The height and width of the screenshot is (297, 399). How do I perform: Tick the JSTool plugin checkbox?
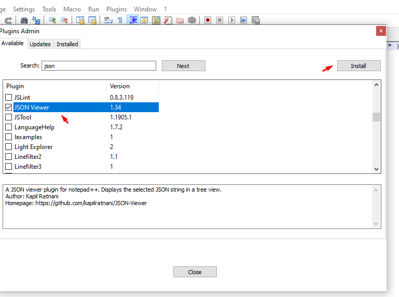pyautogui.click(x=9, y=117)
